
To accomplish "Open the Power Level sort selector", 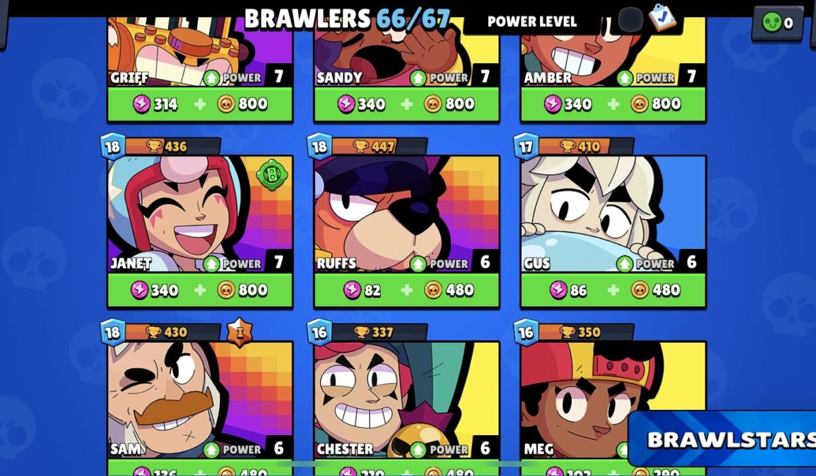I will (532, 21).
